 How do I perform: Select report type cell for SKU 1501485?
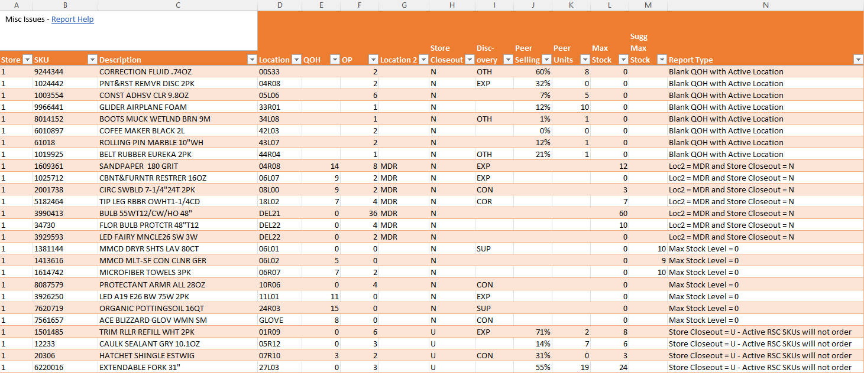coord(765,332)
